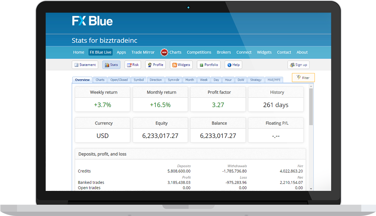Open the Brokers page
This screenshot has width=376, height=216.
[x=224, y=52]
